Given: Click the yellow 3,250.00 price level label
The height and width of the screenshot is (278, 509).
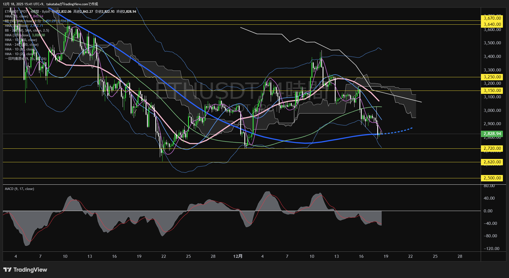Looking at the screenshot, I should pos(492,77).
